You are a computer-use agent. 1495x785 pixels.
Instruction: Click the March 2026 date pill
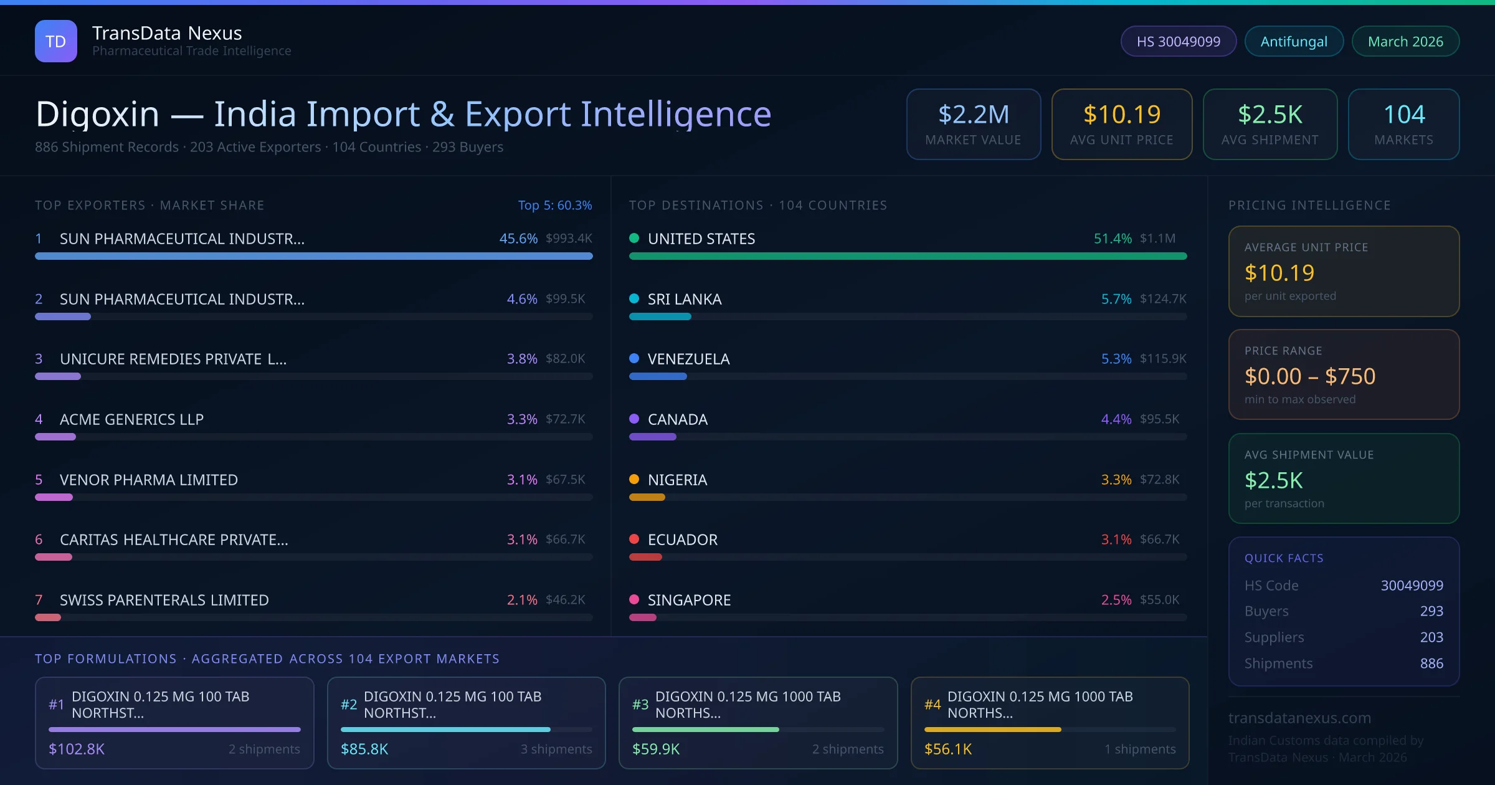click(x=1405, y=41)
